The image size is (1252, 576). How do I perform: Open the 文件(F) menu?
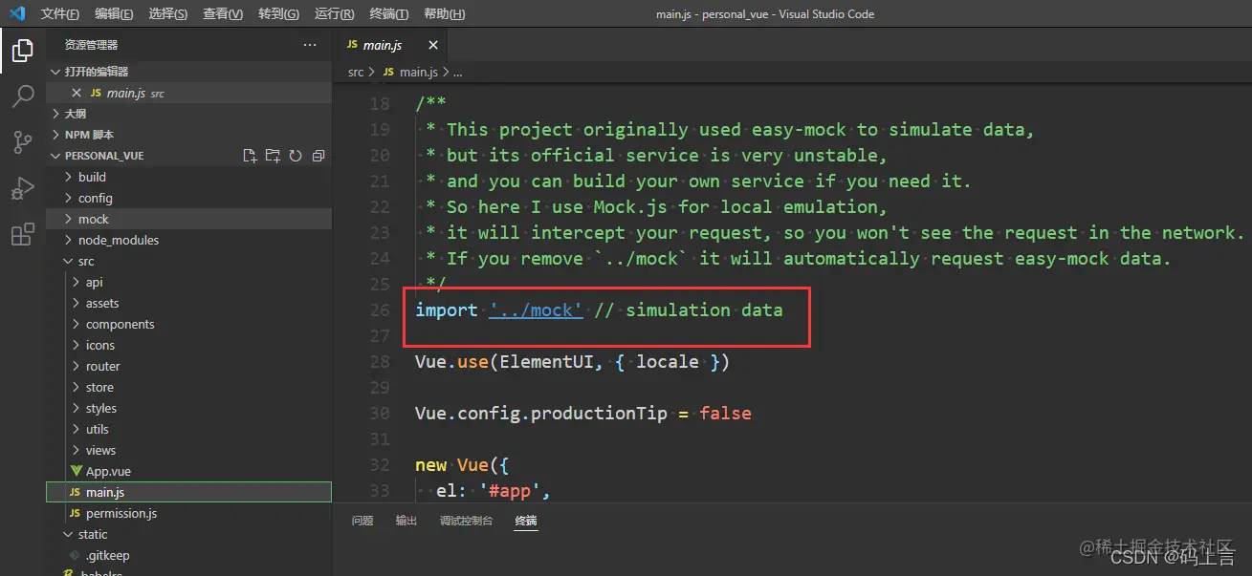coord(60,14)
